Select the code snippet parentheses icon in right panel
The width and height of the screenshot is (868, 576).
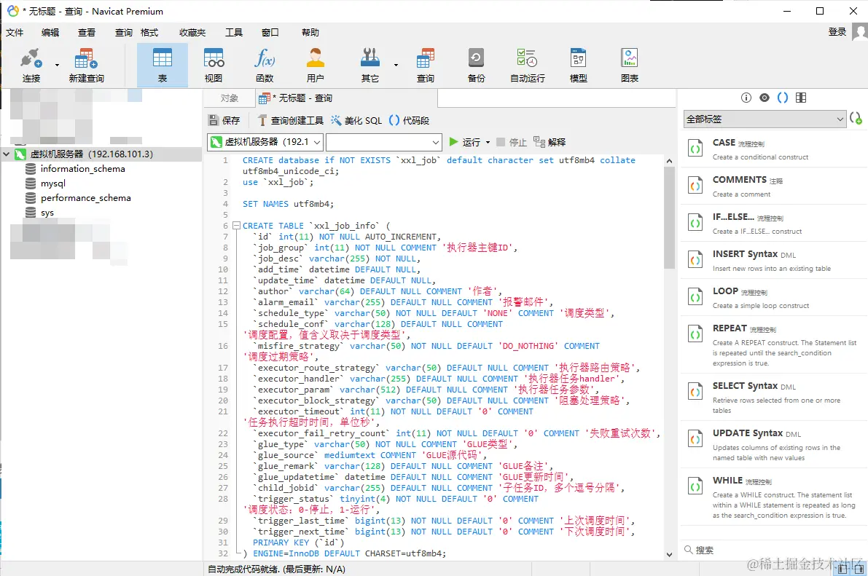pyautogui.click(x=783, y=98)
